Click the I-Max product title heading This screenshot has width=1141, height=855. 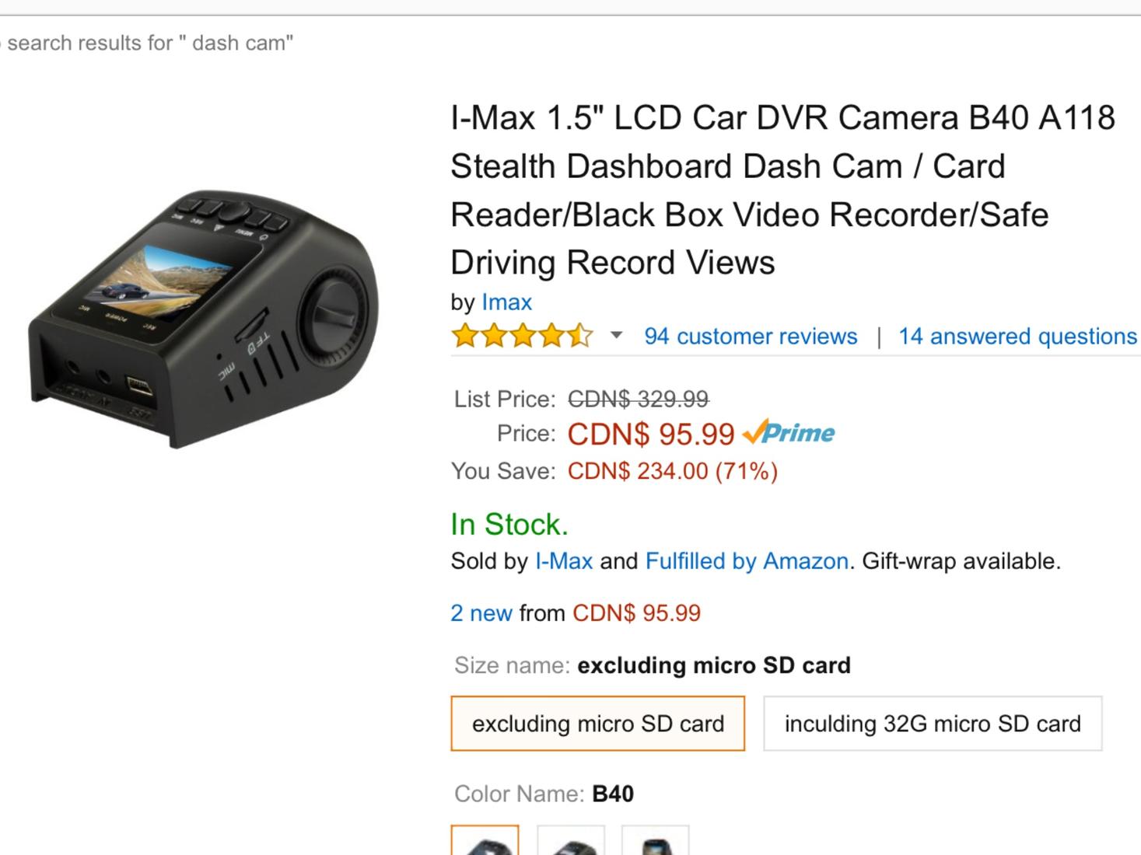click(783, 190)
